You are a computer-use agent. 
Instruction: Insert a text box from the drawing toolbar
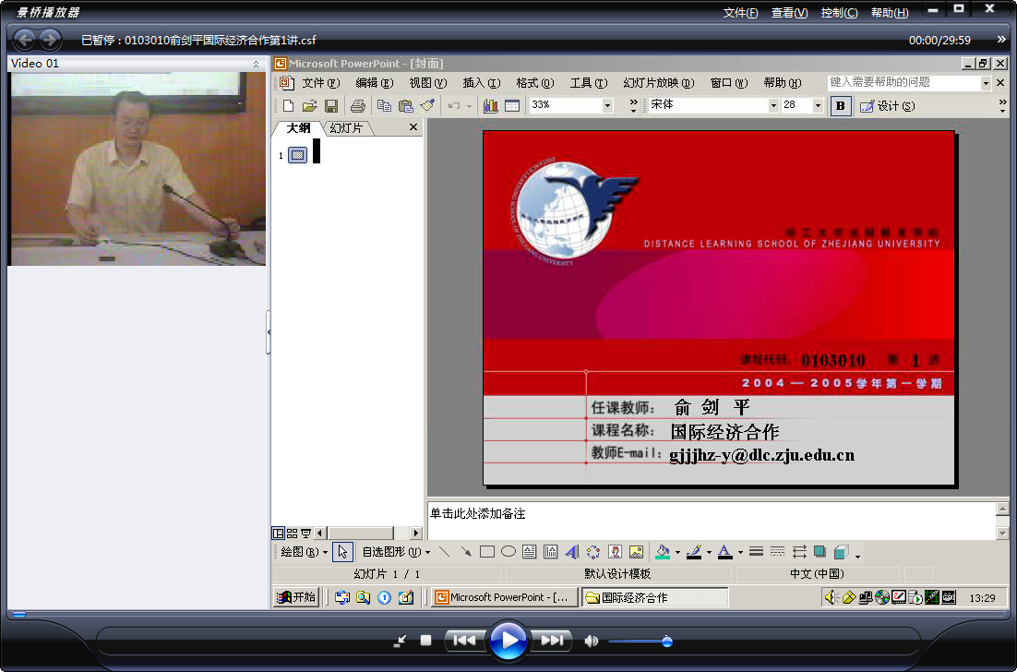(x=529, y=552)
